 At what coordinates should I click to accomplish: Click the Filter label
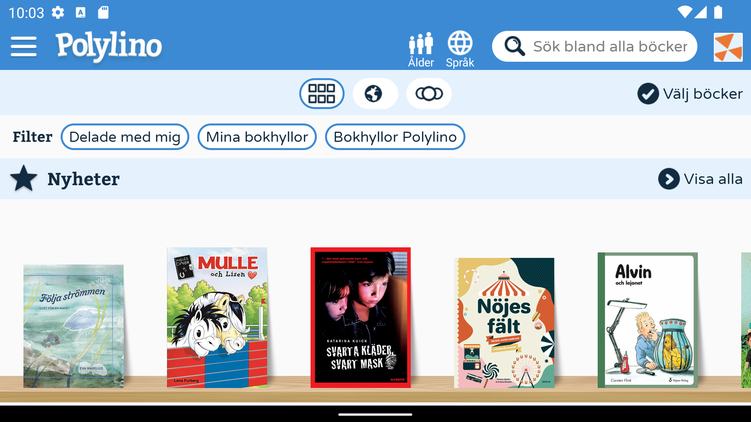pos(32,137)
